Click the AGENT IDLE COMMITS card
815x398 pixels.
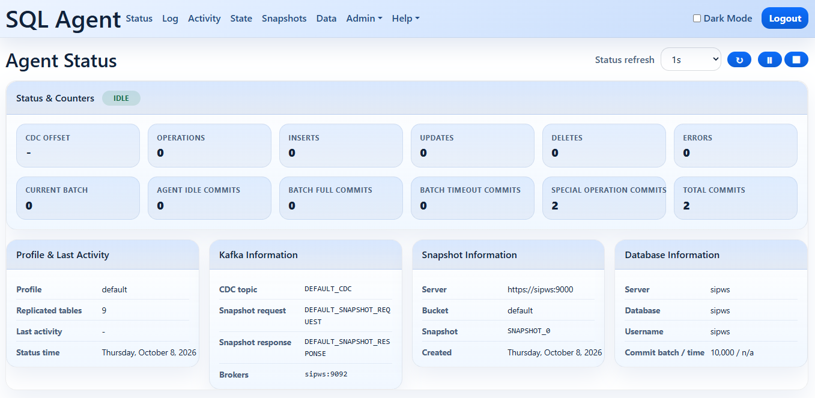[x=210, y=198]
